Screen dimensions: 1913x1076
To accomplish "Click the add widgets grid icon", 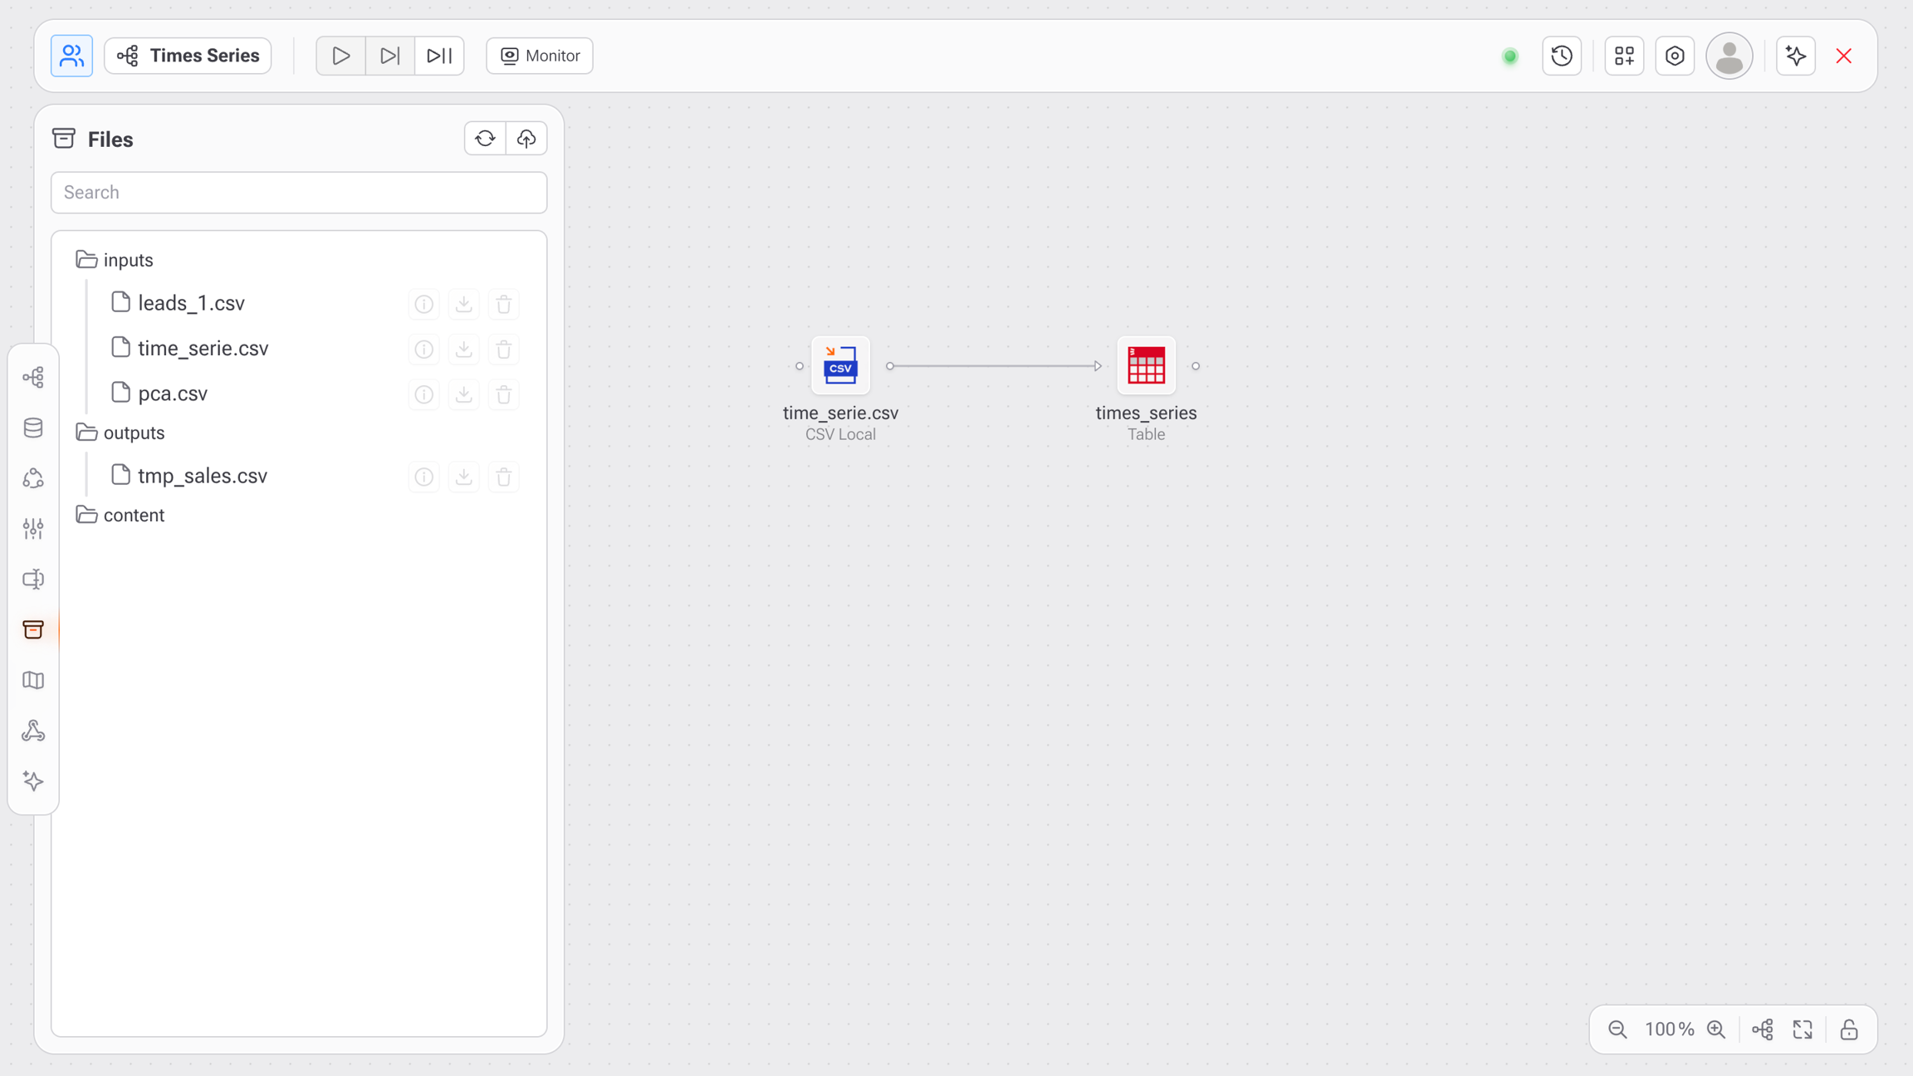I will coord(1623,56).
